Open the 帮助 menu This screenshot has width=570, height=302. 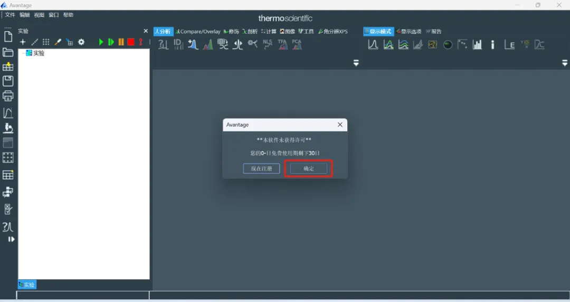pos(68,15)
